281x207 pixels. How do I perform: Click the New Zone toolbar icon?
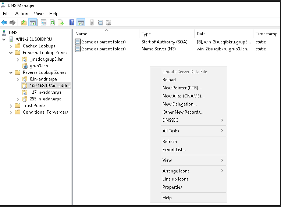[109, 22]
